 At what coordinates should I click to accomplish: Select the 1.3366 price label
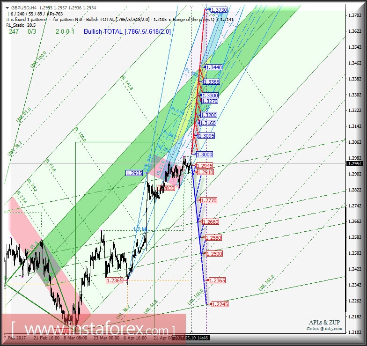click(x=212, y=82)
